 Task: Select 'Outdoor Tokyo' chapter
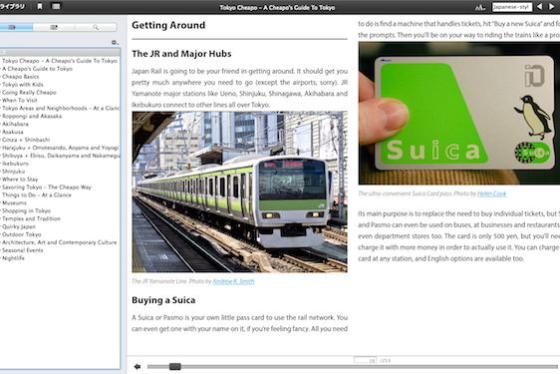[x=22, y=234]
